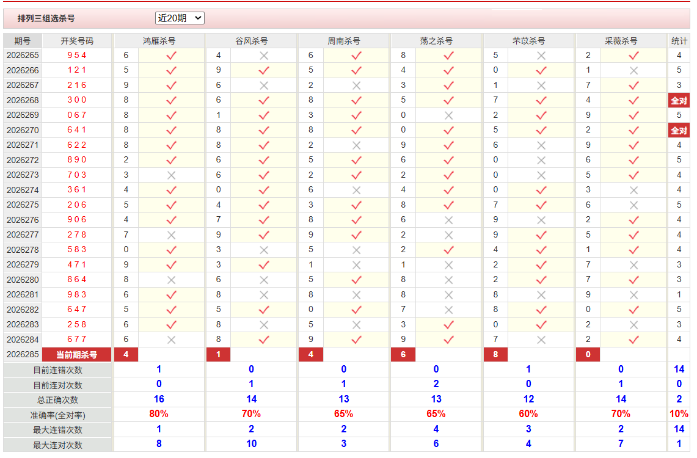Click the 最大连对次数 row label
Viewport: 697px width, 458px height.
[x=58, y=445]
